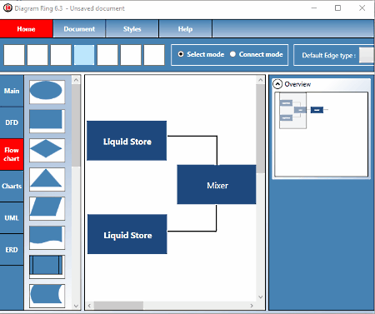
Task: Click the shape palette scroll down arrow
Action: pos(76,306)
